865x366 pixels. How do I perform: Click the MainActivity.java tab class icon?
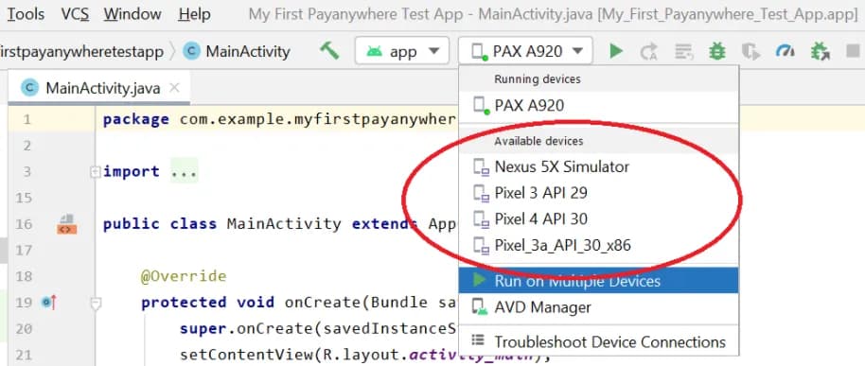tap(29, 88)
